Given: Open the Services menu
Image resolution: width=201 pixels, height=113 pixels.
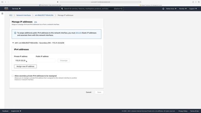Looking at the screenshot, I should [x=16, y=9].
